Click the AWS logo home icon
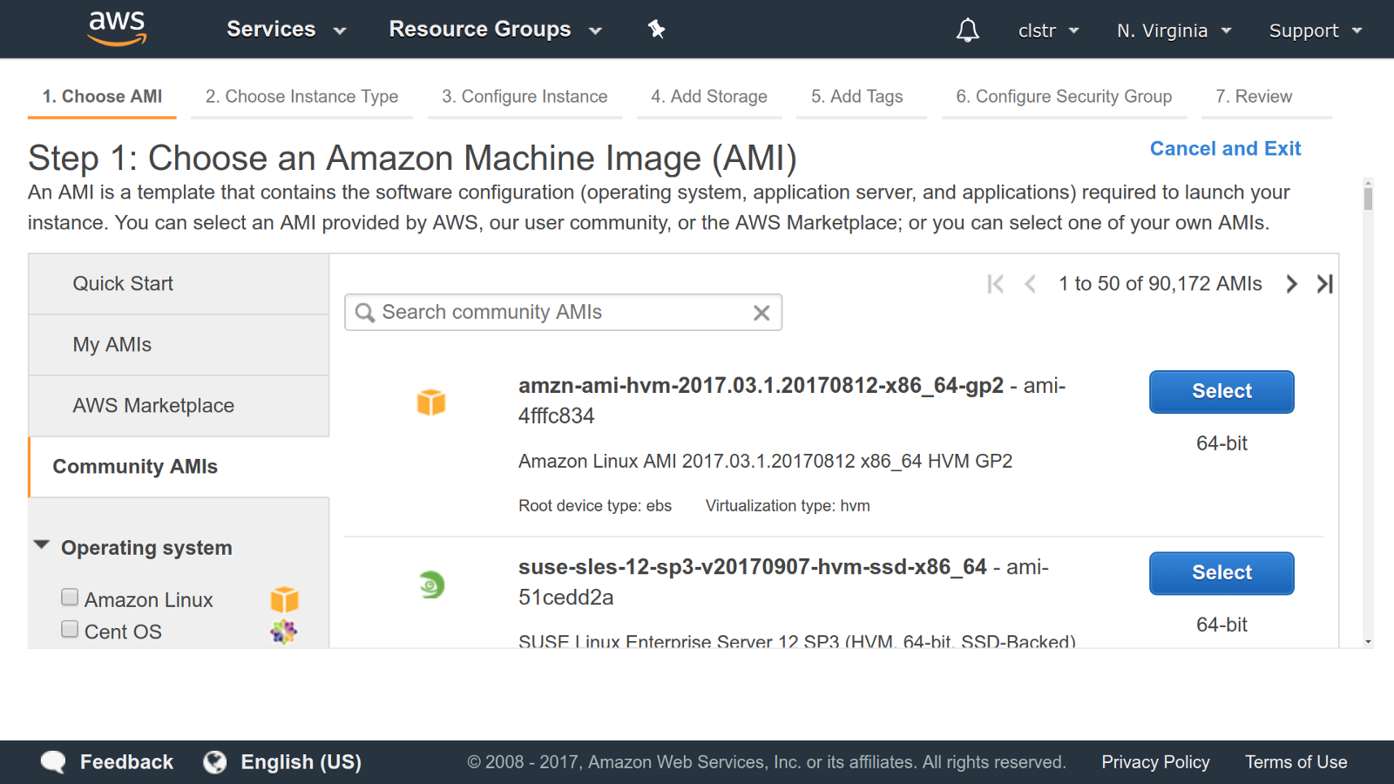 (118, 29)
